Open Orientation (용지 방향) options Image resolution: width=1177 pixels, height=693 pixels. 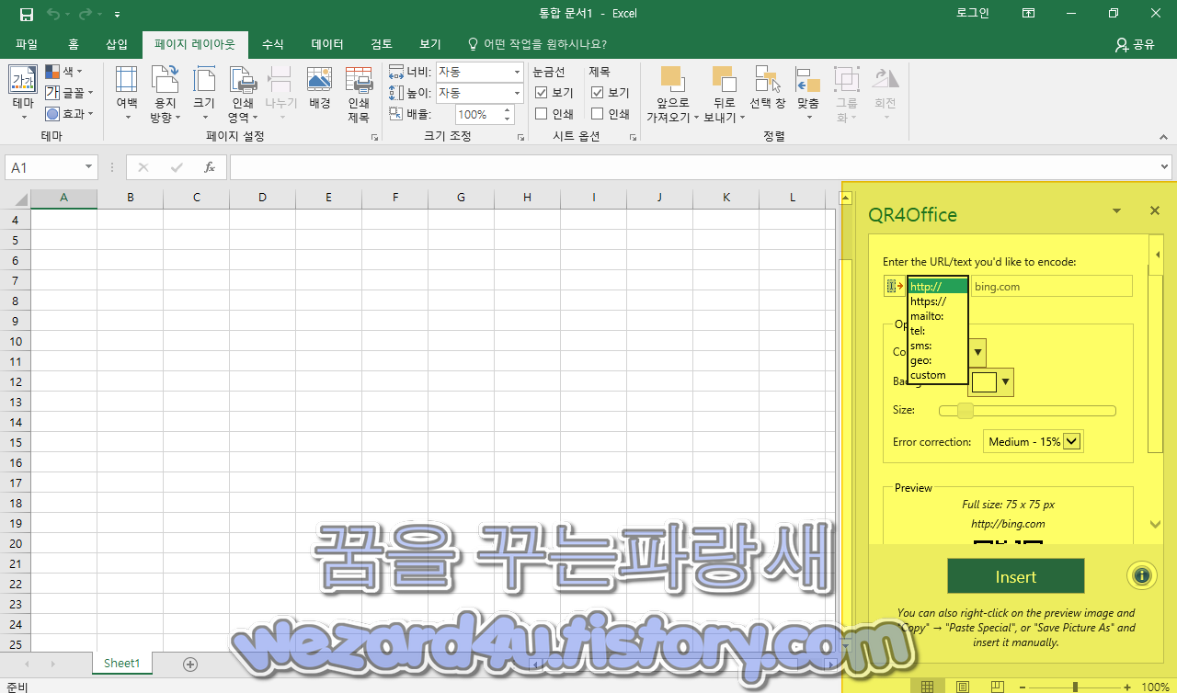[166, 94]
